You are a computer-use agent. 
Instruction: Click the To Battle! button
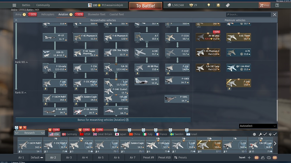click(146, 6)
